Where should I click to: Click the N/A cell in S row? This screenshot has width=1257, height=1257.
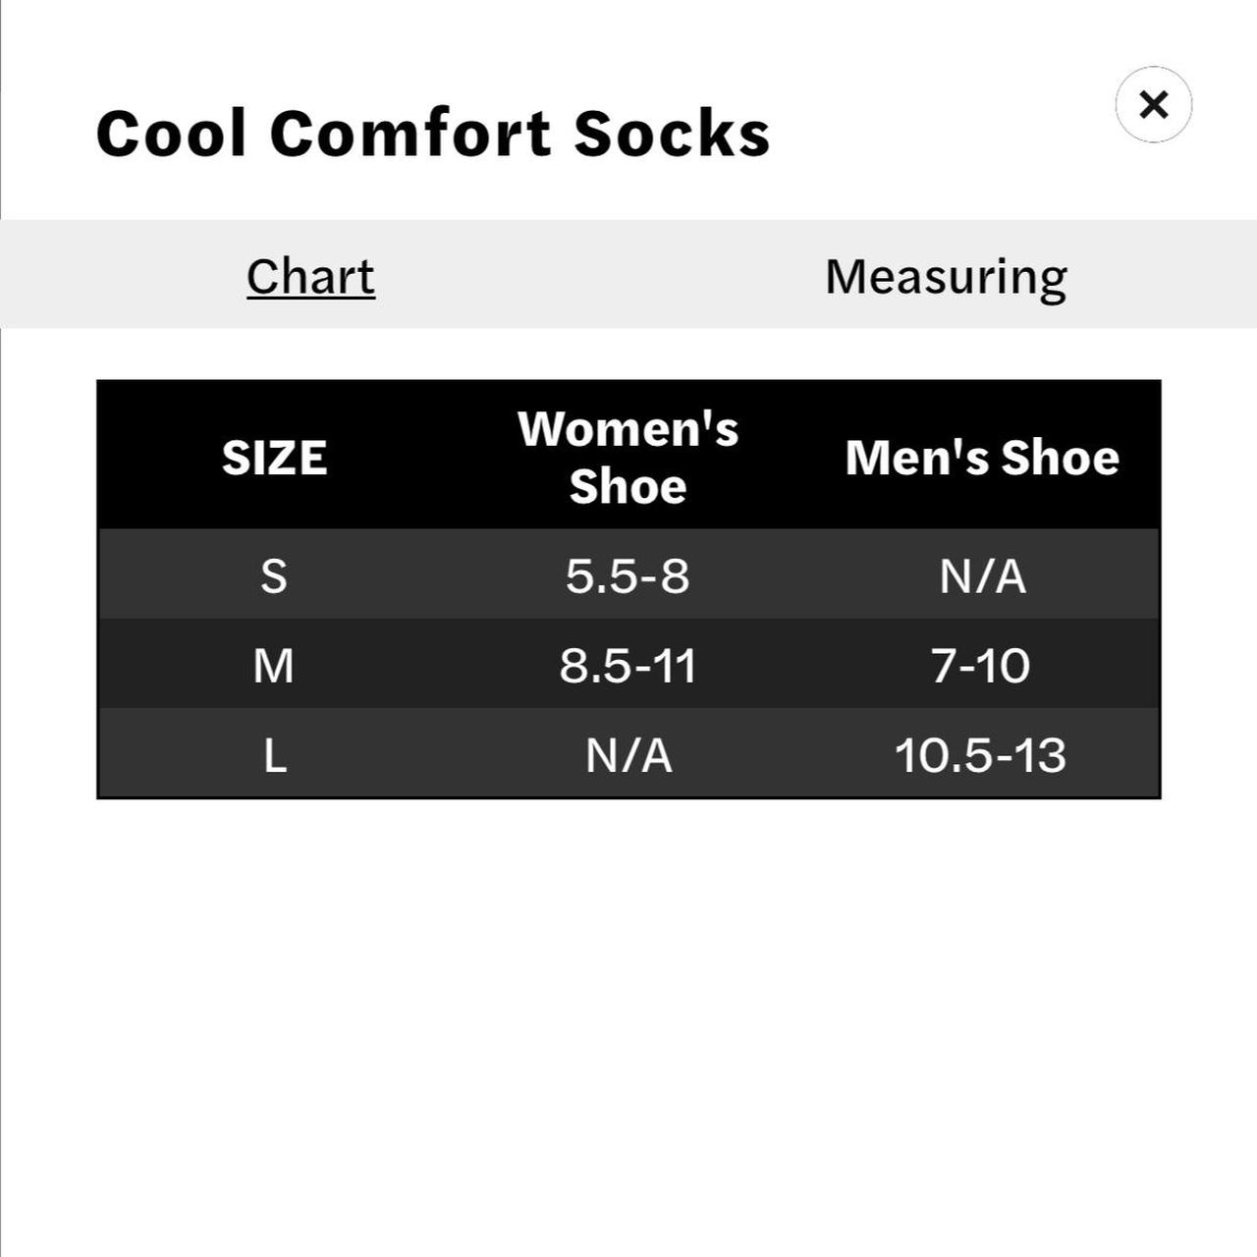pos(982,578)
